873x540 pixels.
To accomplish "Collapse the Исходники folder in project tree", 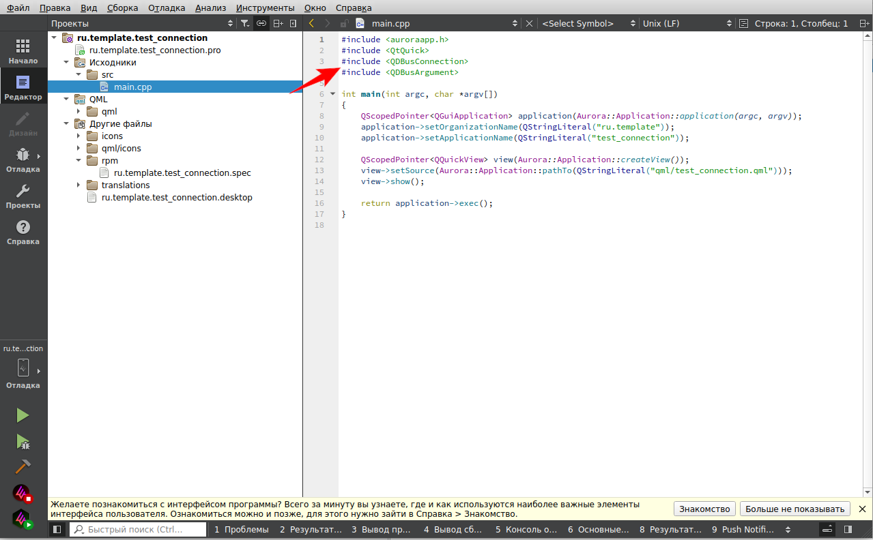I will click(x=66, y=63).
